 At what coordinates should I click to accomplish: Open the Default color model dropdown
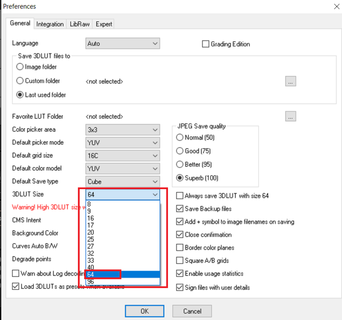click(122, 169)
